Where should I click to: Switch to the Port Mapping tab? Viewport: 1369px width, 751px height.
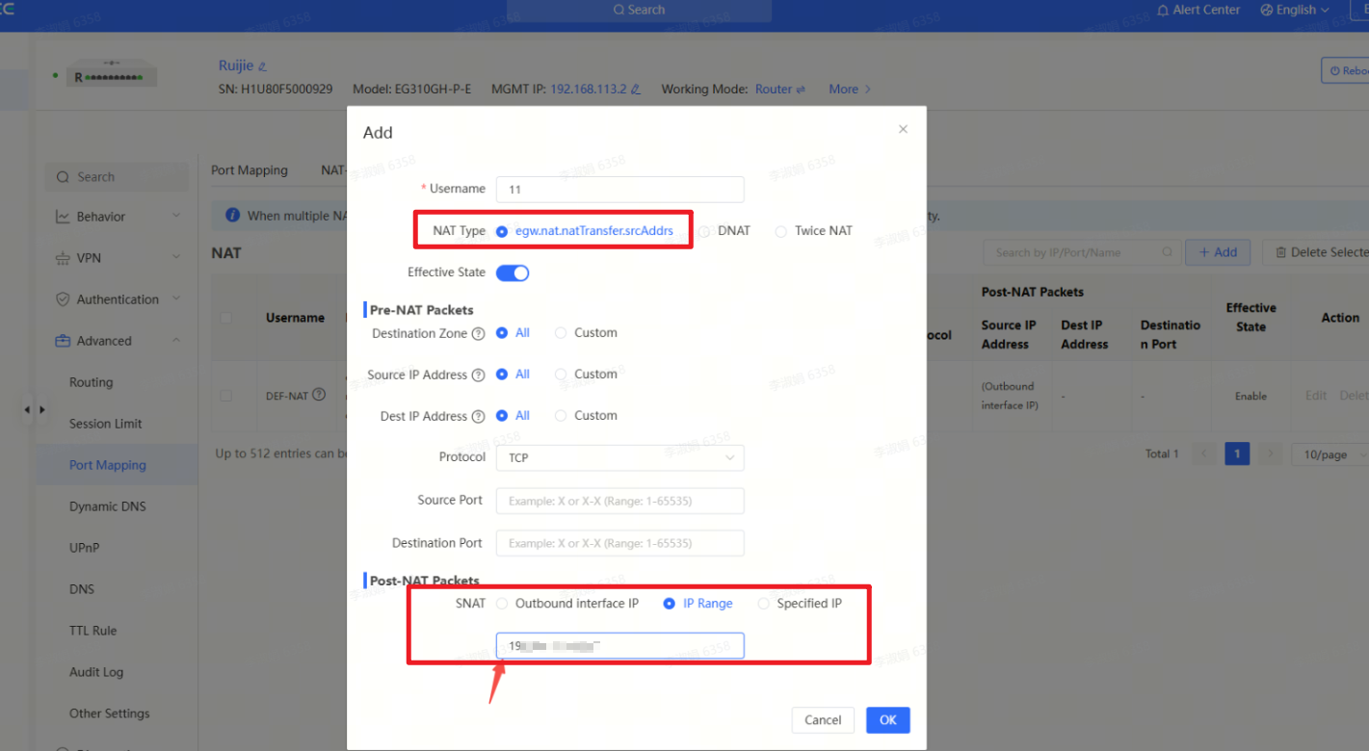coord(250,170)
